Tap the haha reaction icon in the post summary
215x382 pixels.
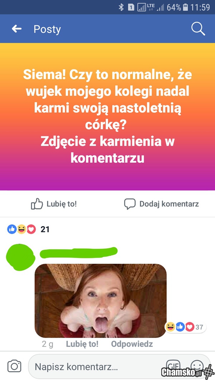(21, 229)
